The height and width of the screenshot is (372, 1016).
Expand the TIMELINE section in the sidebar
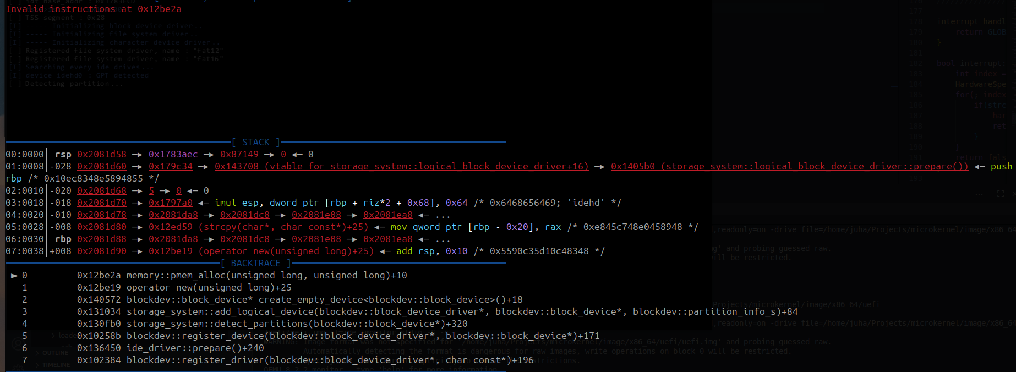tap(56, 365)
